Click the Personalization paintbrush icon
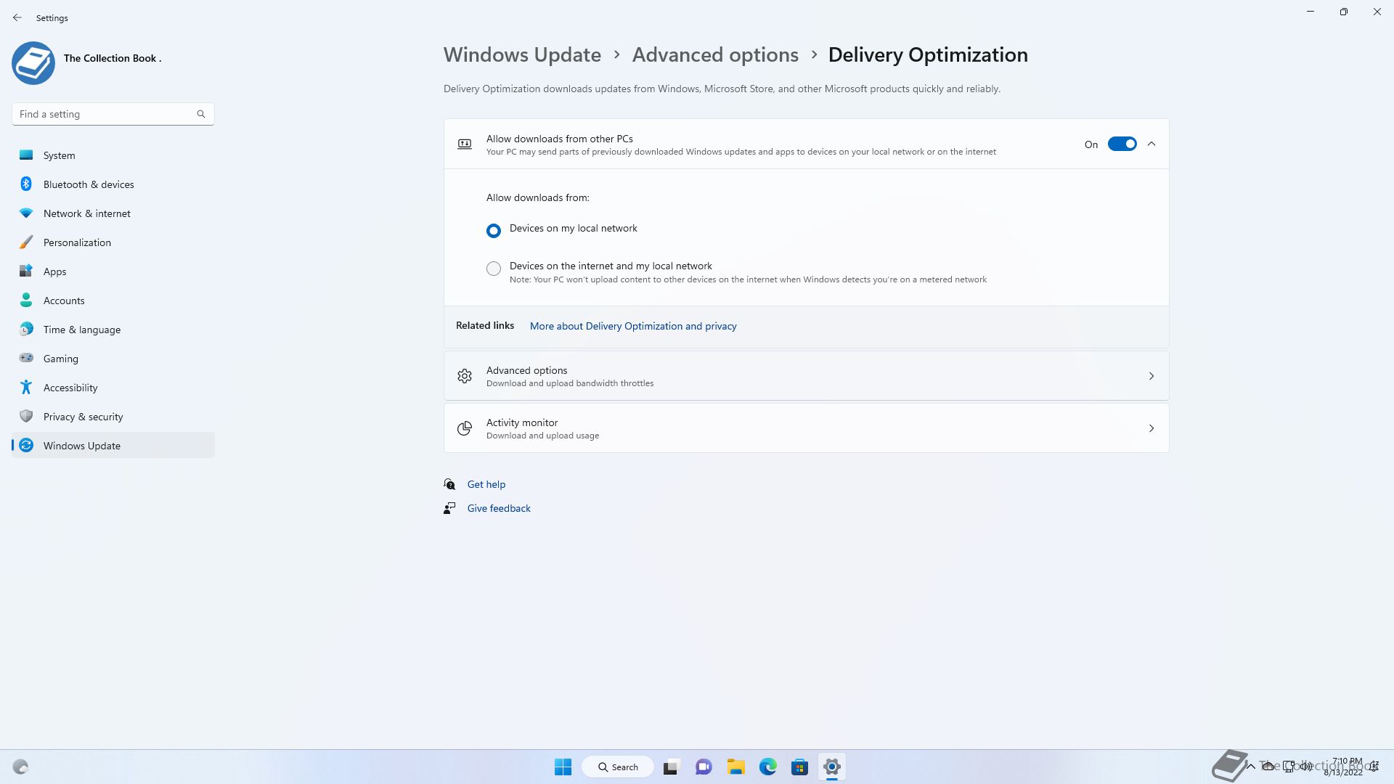 26,242
